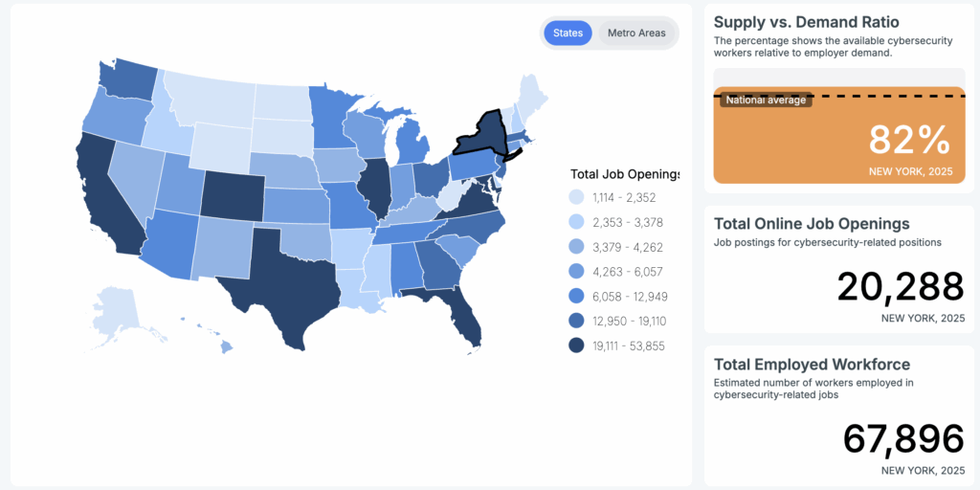
Task: Click the 3,379 - 4,262 legend swatch
Action: [x=576, y=247]
